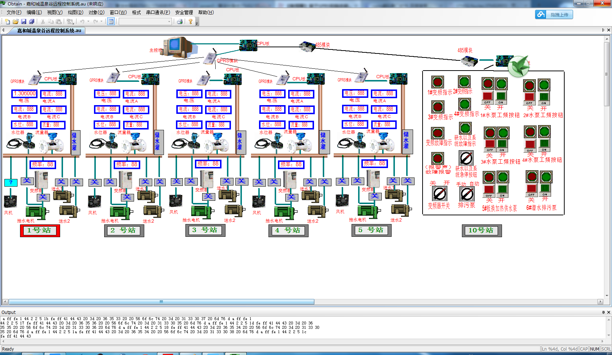Turn on 6#潜水排污泵 with ON button
Screen dimensions: 612x355
pyautogui.click(x=545, y=190)
